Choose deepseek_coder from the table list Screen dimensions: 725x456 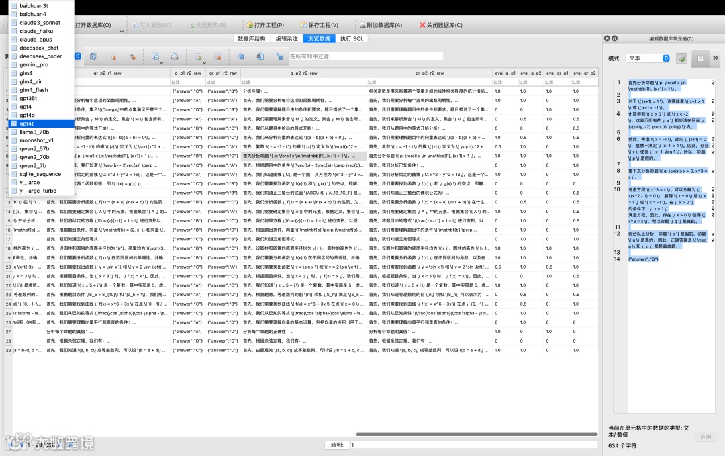tap(42, 56)
